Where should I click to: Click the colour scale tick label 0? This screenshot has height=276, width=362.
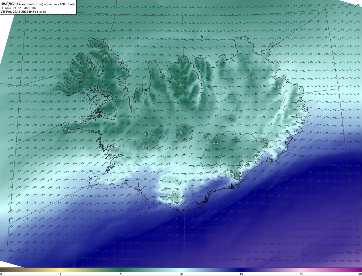coord(1,274)
